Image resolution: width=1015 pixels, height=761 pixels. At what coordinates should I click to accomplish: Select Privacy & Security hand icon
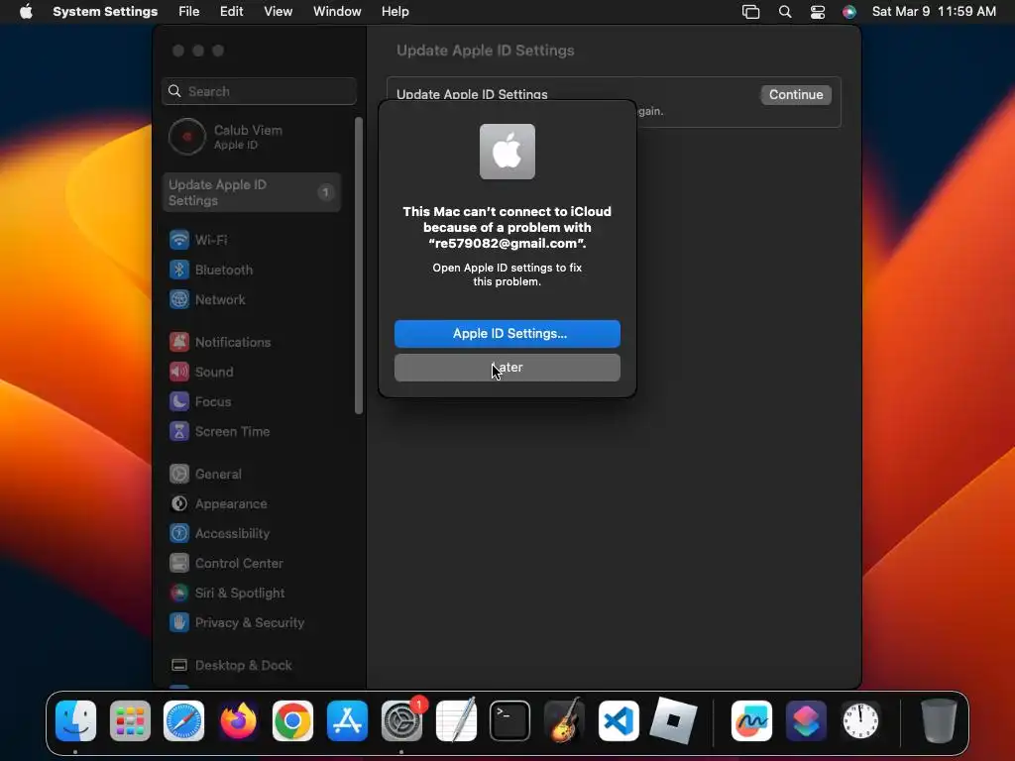tap(179, 622)
